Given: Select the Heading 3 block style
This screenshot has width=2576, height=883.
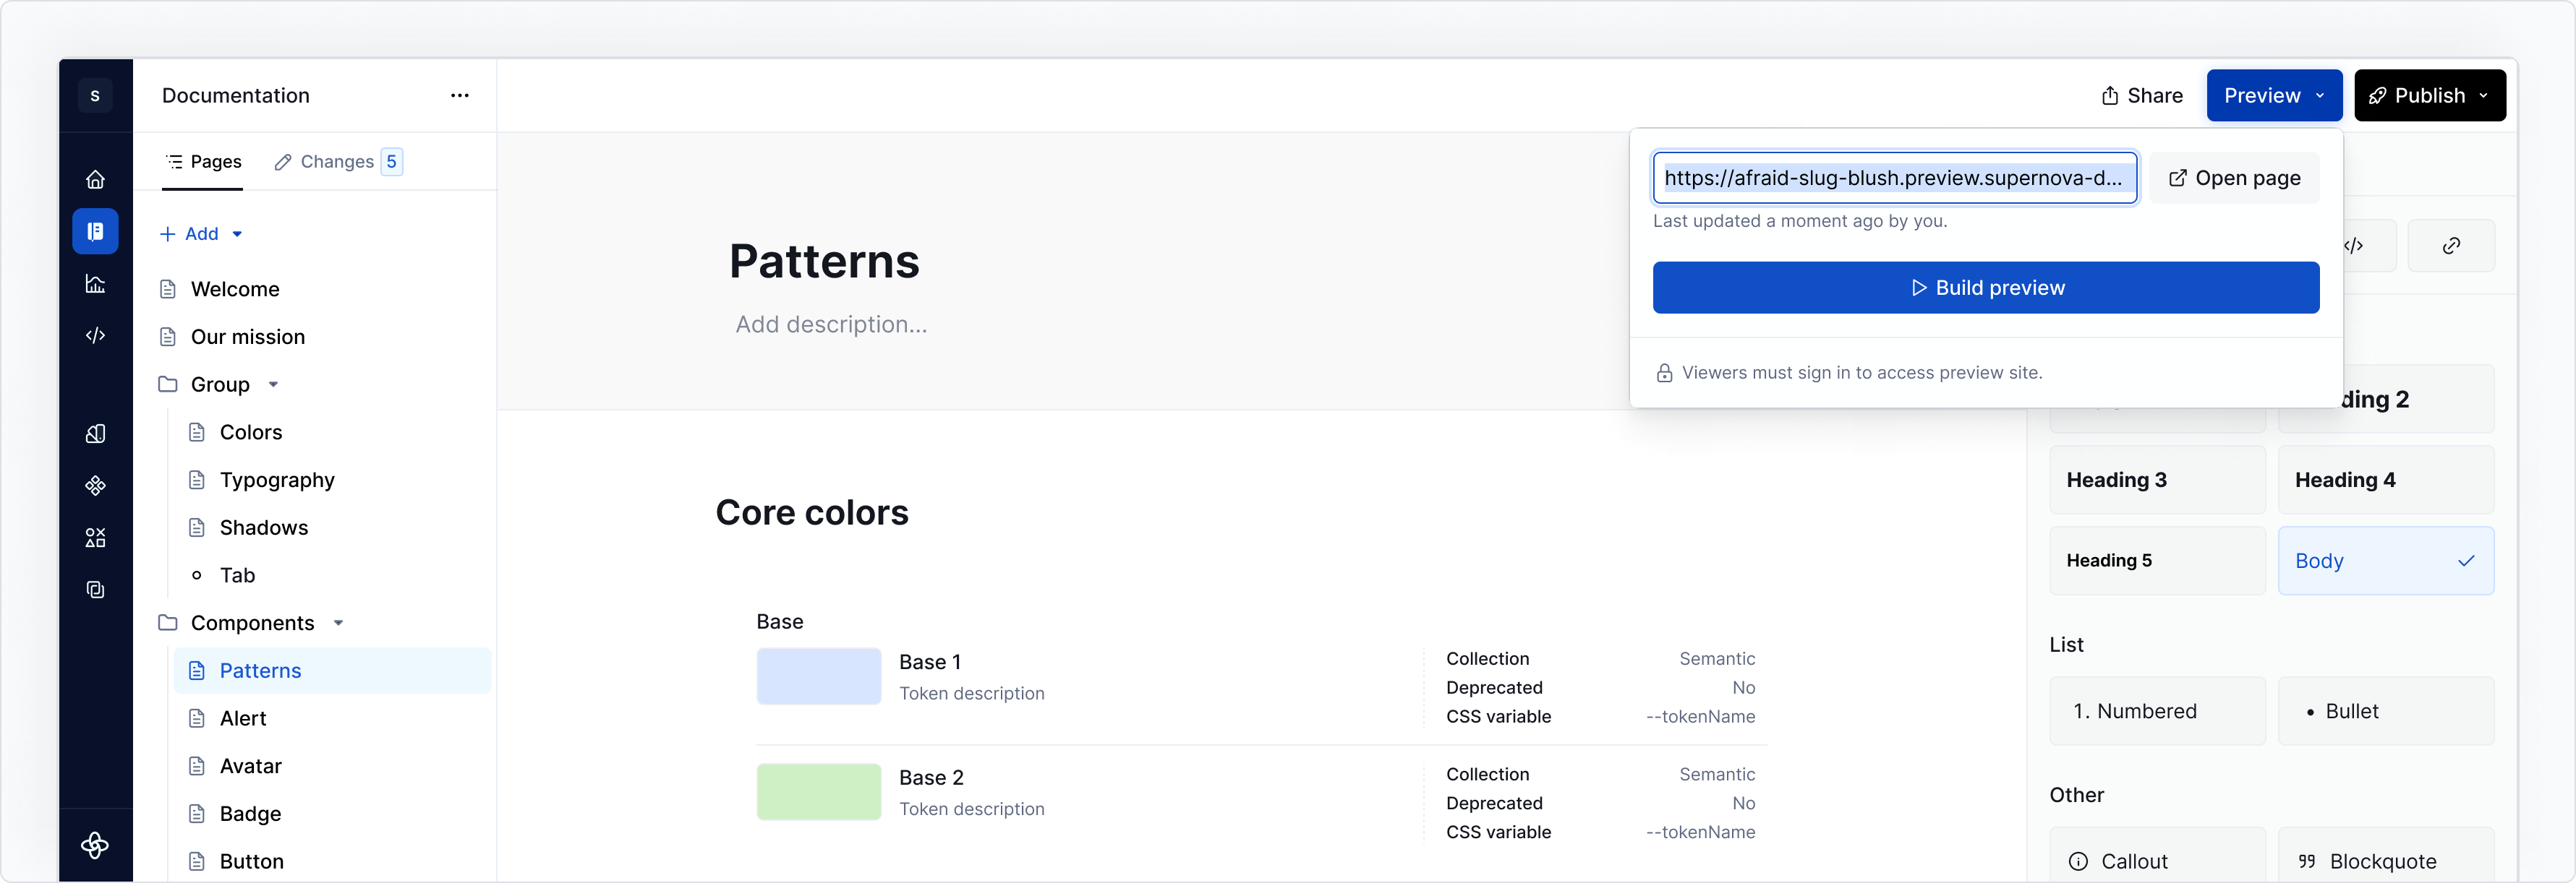Looking at the screenshot, I should (x=2156, y=480).
